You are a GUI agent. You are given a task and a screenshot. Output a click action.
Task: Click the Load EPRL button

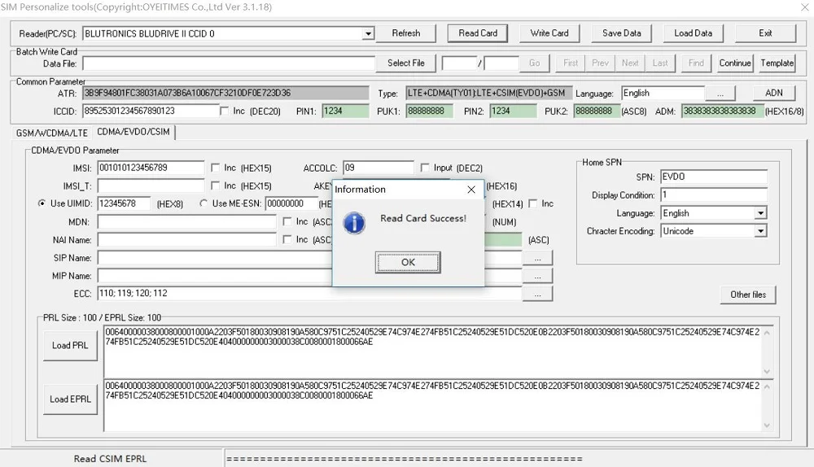(70, 399)
